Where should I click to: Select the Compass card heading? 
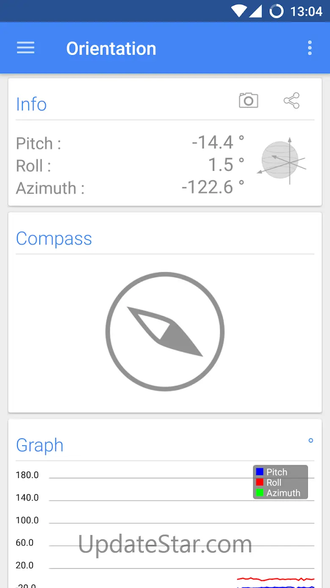[x=54, y=238]
